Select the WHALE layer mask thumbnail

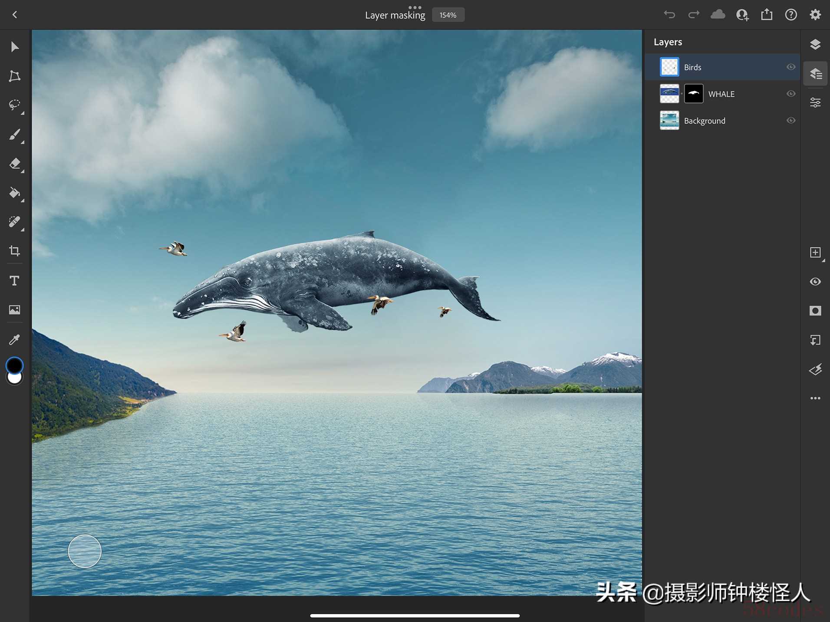point(693,94)
